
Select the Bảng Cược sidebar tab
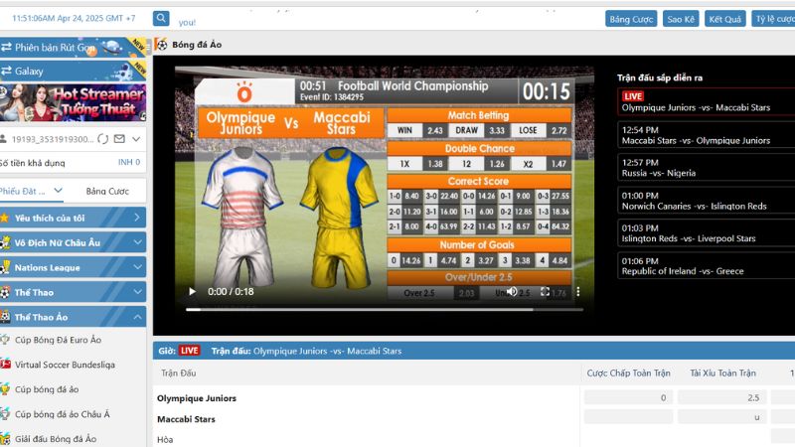click(x=107, y=191)
